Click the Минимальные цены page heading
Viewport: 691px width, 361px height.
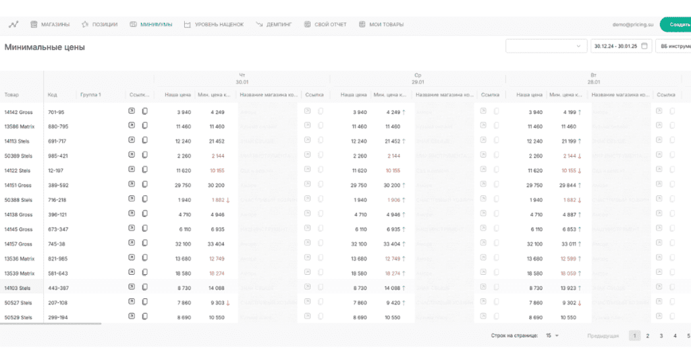pos(45,47)
